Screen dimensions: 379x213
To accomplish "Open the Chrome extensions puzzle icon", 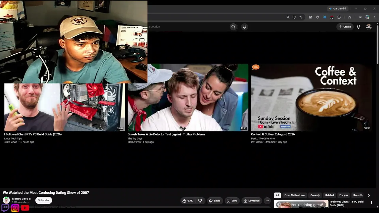I will (339, 17).
